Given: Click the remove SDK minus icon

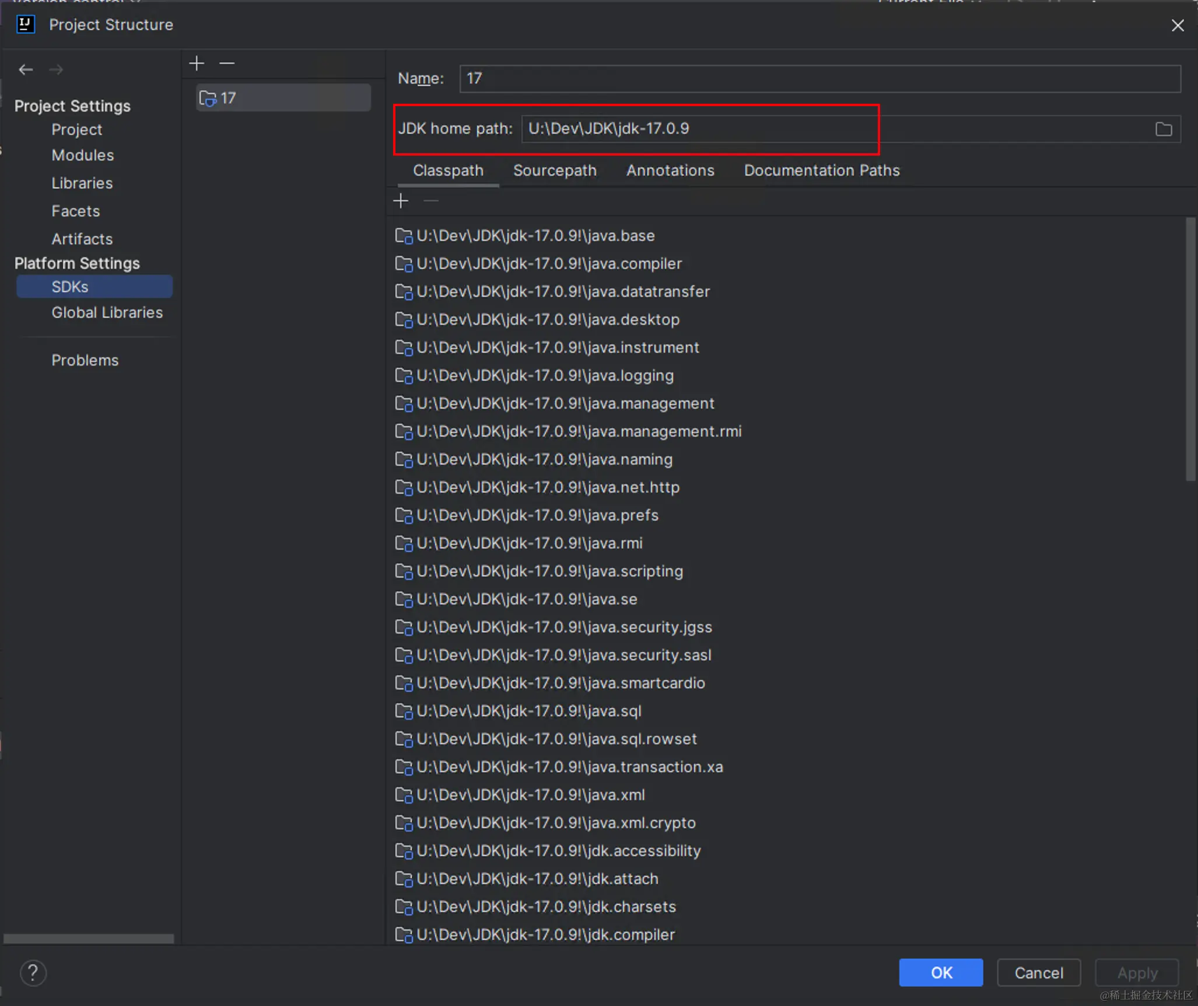Looking at the screenshot, I should [x=227, y=63].
